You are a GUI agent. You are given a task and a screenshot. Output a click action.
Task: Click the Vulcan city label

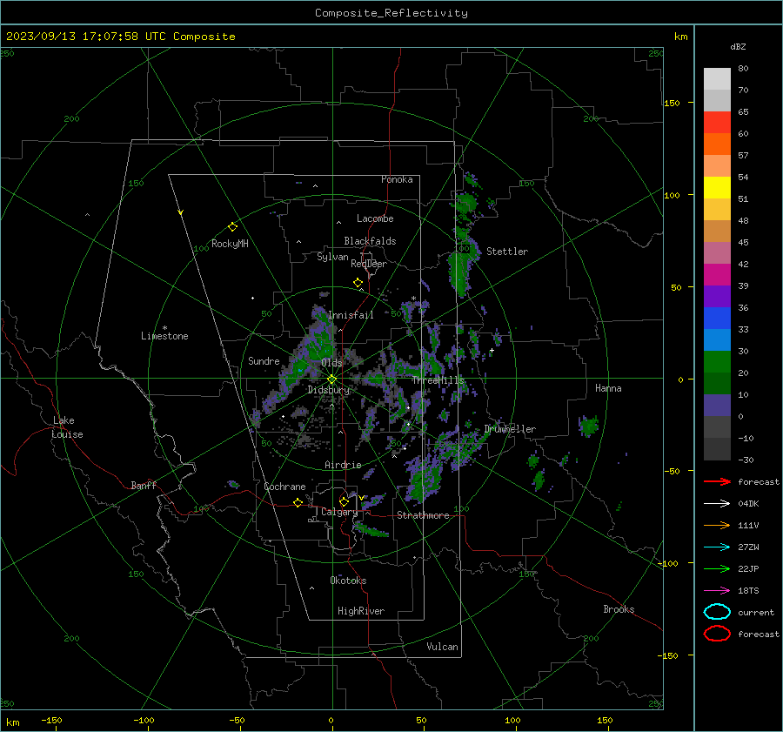pyautogui.click(x=442, y=647)
